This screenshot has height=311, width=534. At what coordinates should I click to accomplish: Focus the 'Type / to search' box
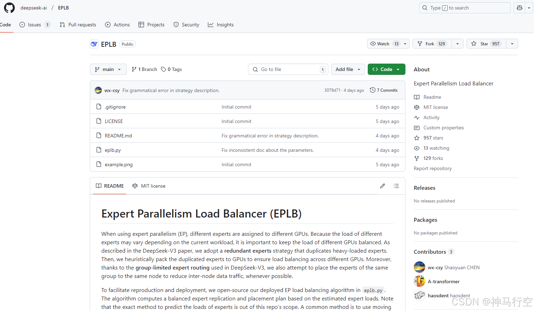click(465, 8)
